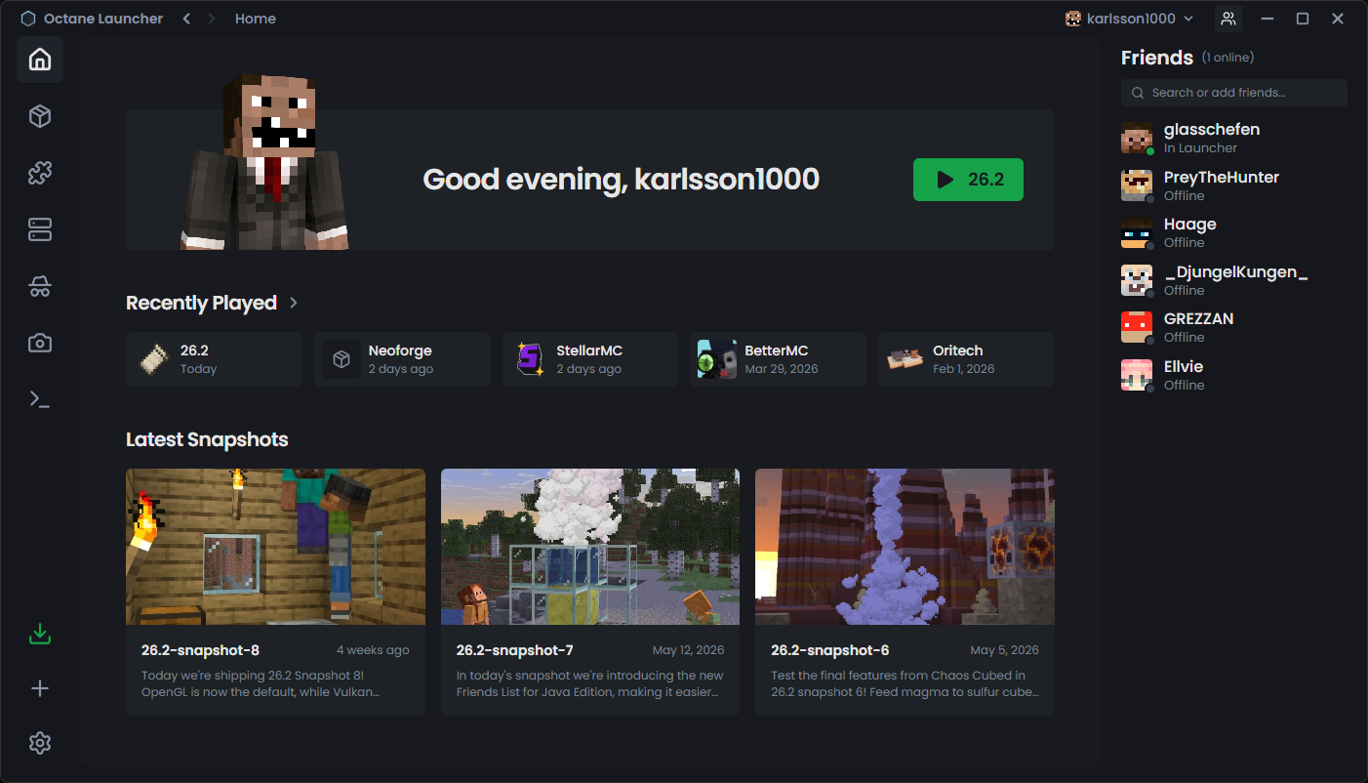
Task: Open the hat and glasses sidebar icon
Action: [40, 286]
